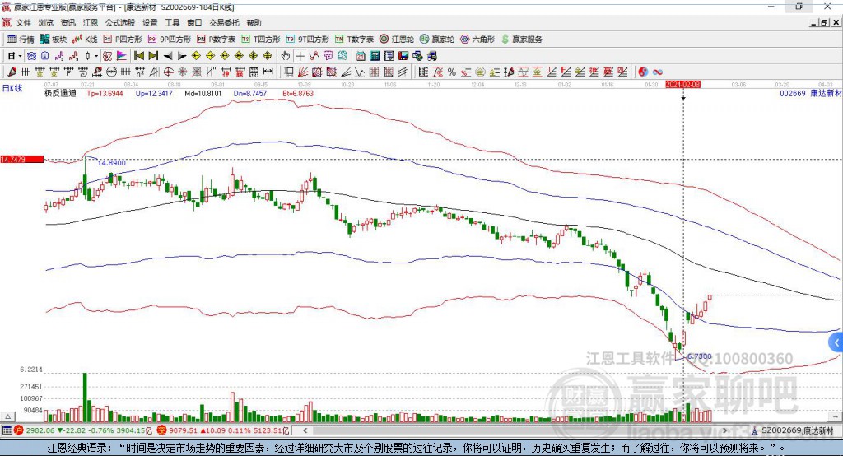843x456 pixels.
Task: Select the red pencil drawing tool
Action: point(12,72)
